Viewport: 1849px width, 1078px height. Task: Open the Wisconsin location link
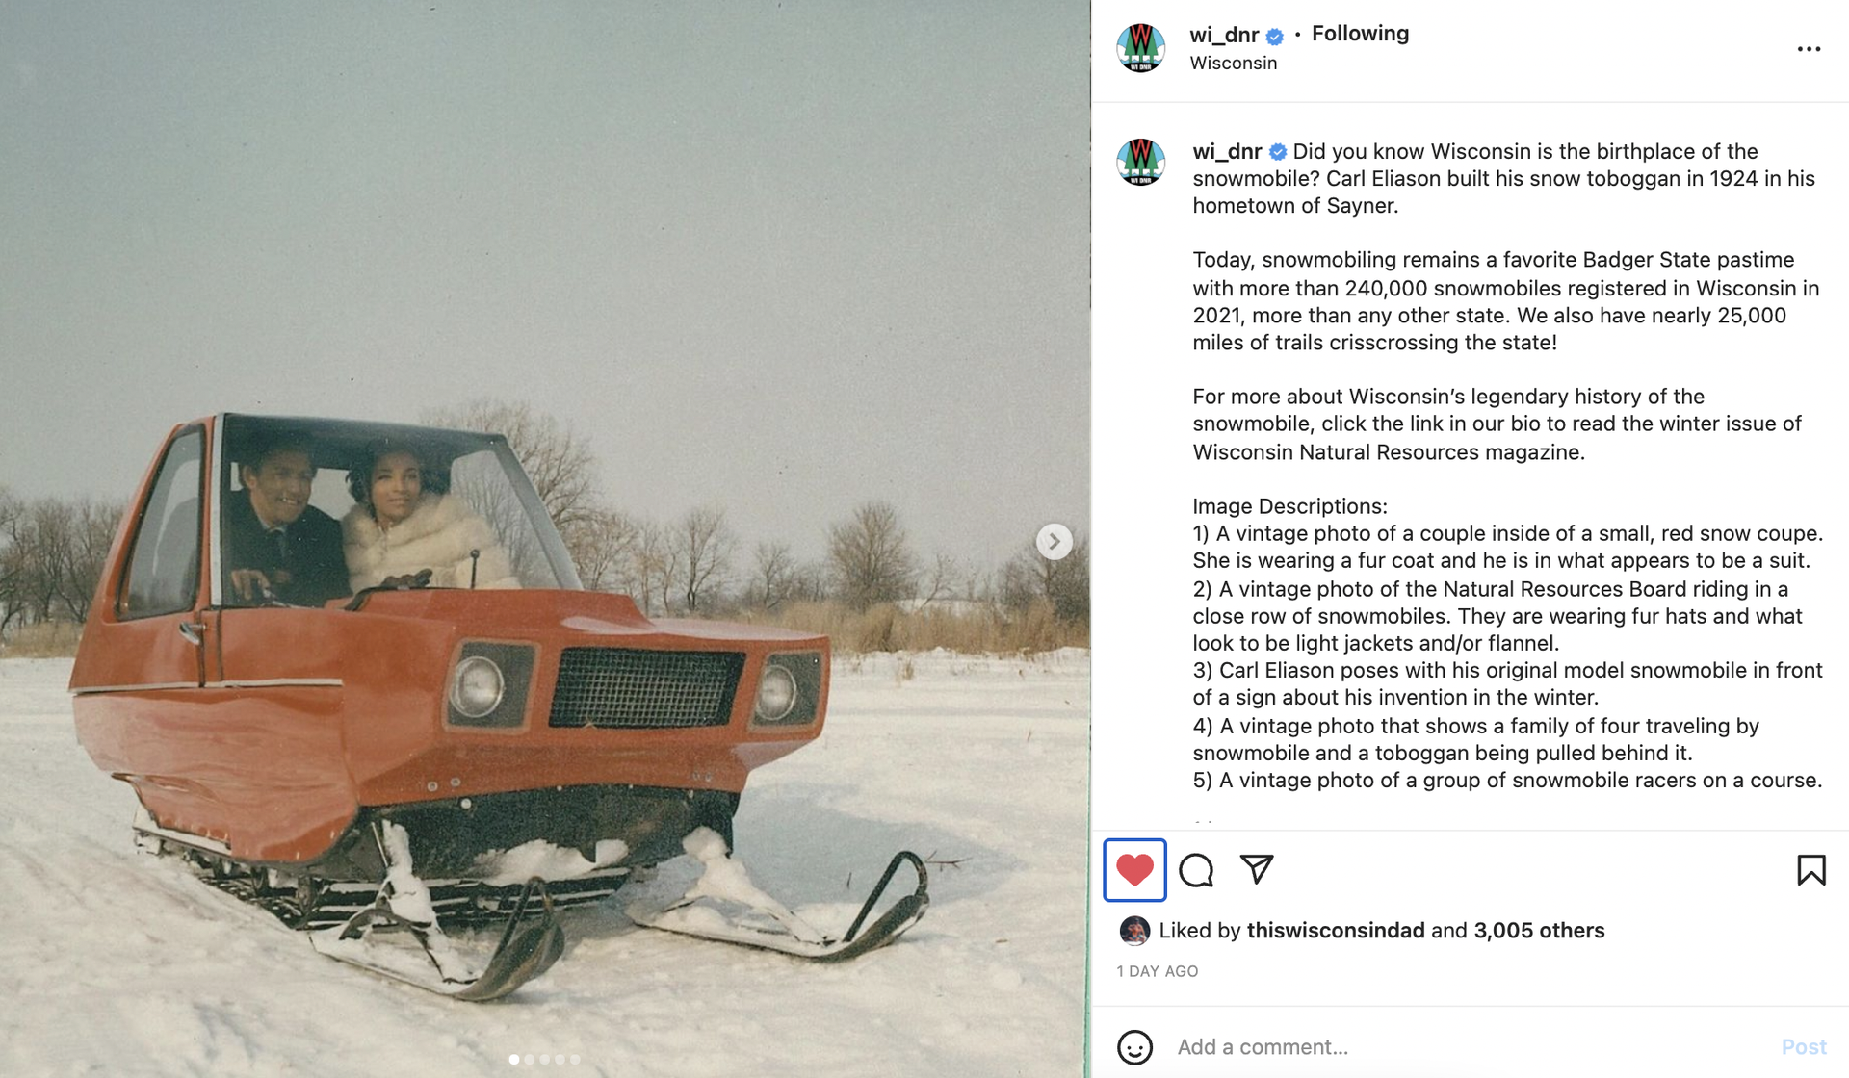coord(1233,63)
